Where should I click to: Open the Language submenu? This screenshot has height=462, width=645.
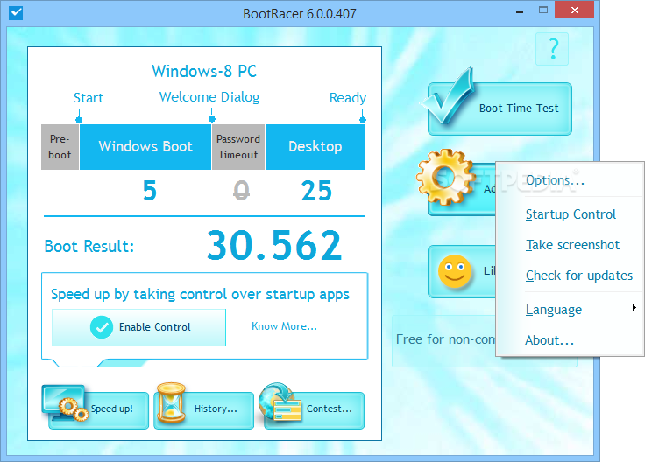pos(570,310)
